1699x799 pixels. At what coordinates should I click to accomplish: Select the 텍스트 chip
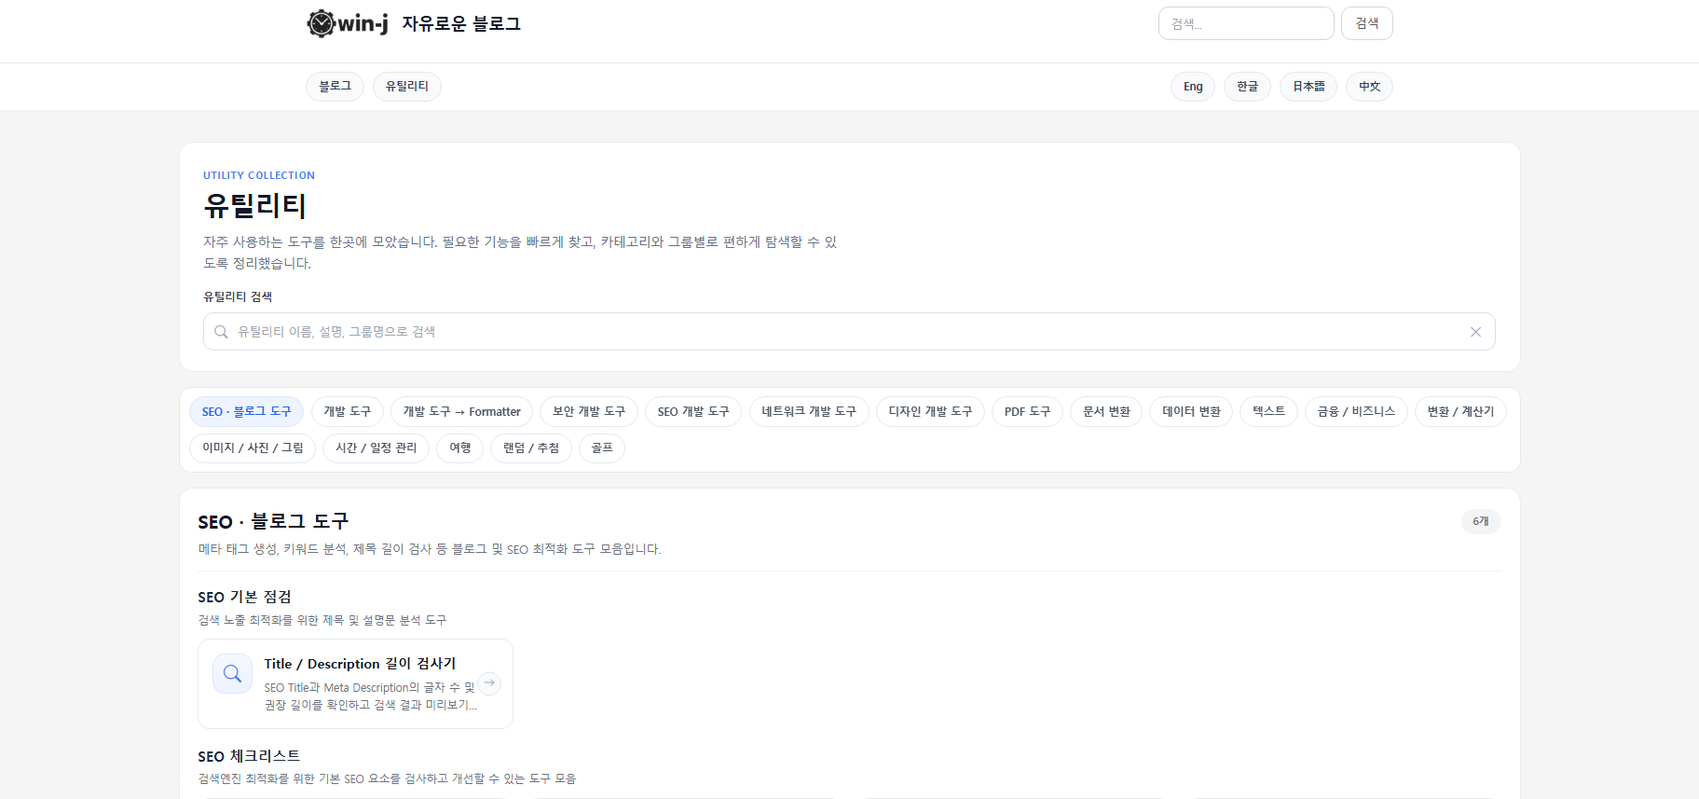(1268, 411)
